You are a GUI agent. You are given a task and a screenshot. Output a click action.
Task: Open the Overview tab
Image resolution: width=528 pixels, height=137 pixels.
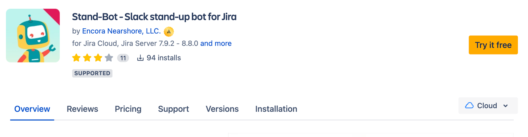tap(32, 109)
